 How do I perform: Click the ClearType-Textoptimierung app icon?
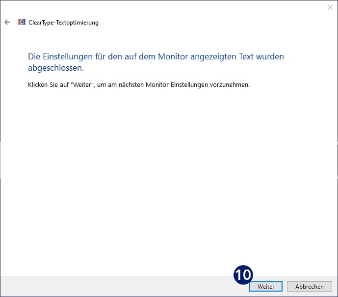[22, 22]
